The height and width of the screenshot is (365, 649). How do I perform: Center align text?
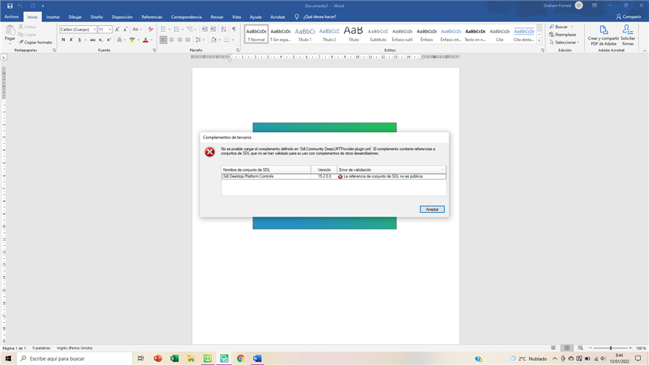click(172, 40)
